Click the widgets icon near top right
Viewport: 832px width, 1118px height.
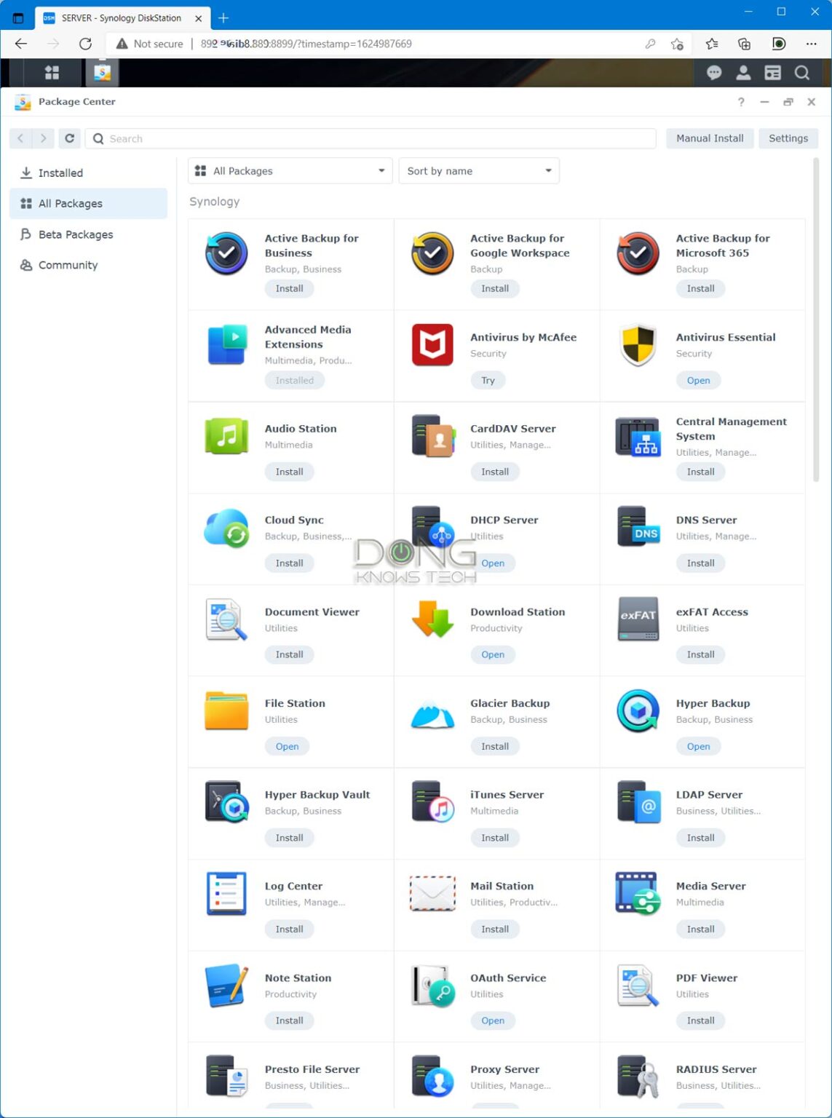coord(772,73)
